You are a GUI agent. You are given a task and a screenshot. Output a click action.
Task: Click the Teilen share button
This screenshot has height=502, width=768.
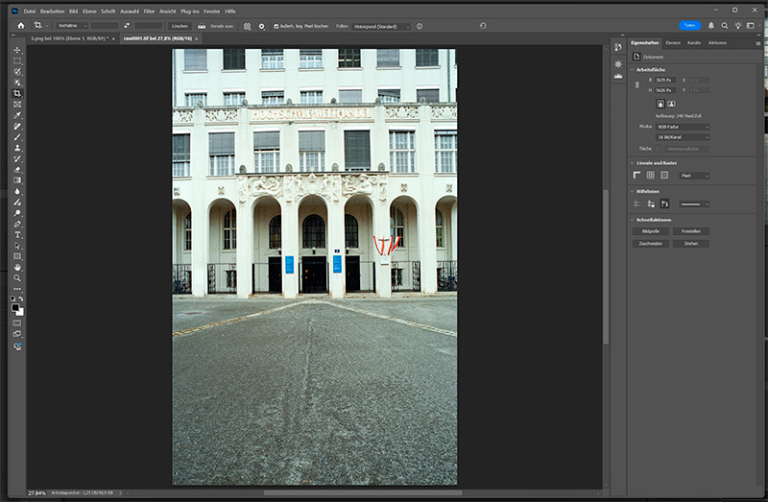point(689,26)
